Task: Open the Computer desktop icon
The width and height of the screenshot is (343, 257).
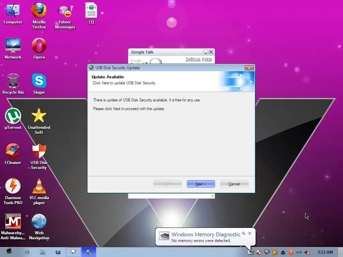Action: pyautogui.click(x=13, y=13)
